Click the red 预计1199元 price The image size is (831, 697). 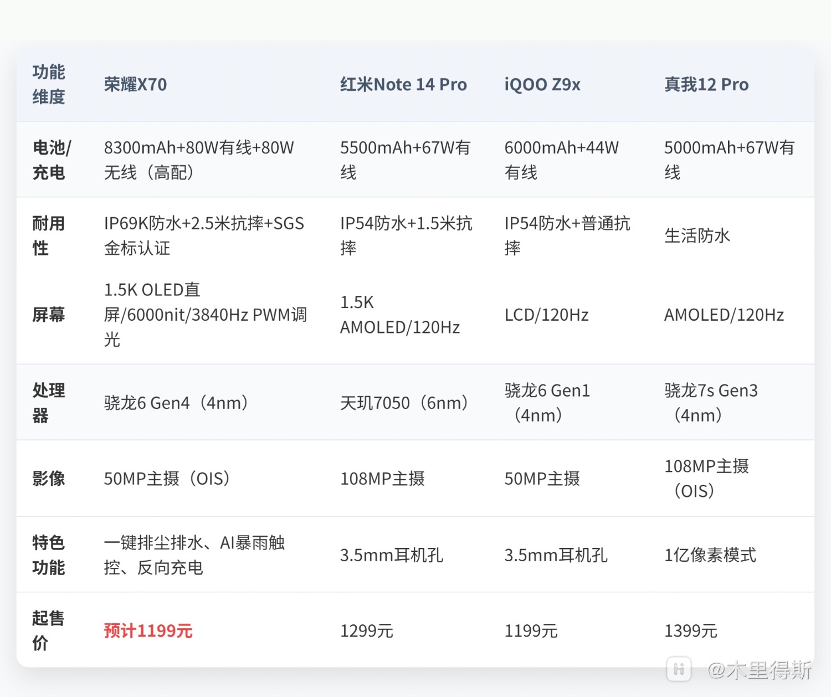[x=148, y=631]
